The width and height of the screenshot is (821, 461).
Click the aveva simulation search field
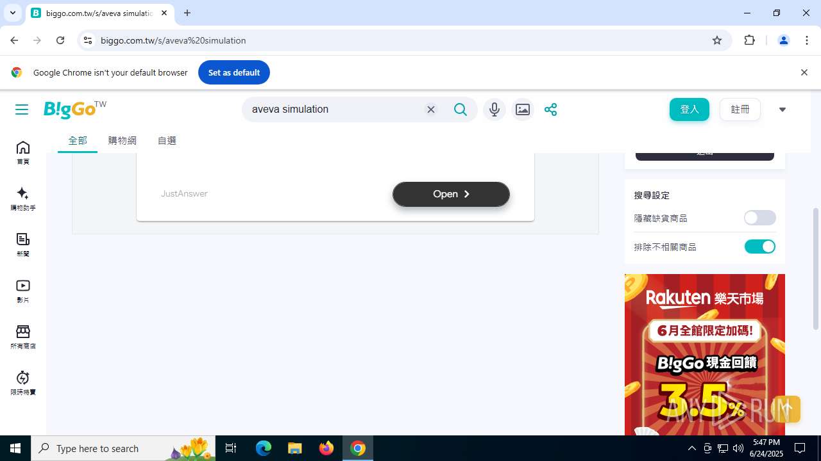pos(334,109)
